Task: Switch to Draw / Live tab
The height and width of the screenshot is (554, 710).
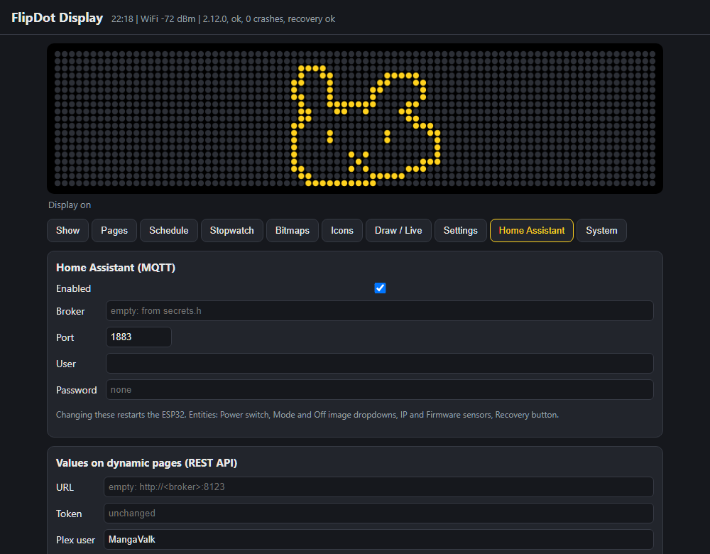Action: [x=398, y=231]
